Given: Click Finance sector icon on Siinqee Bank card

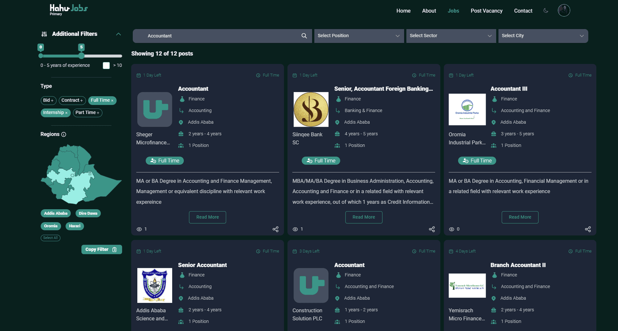Looking at the screenshot, I should coord(338,99).
